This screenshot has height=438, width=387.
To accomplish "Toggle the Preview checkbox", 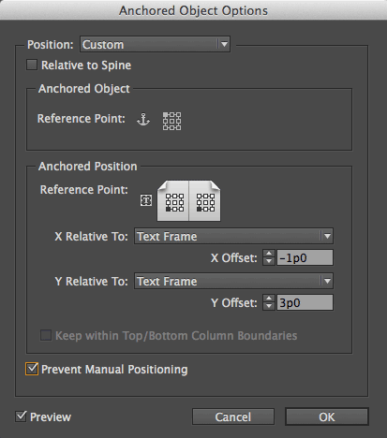I will (21, 416).
